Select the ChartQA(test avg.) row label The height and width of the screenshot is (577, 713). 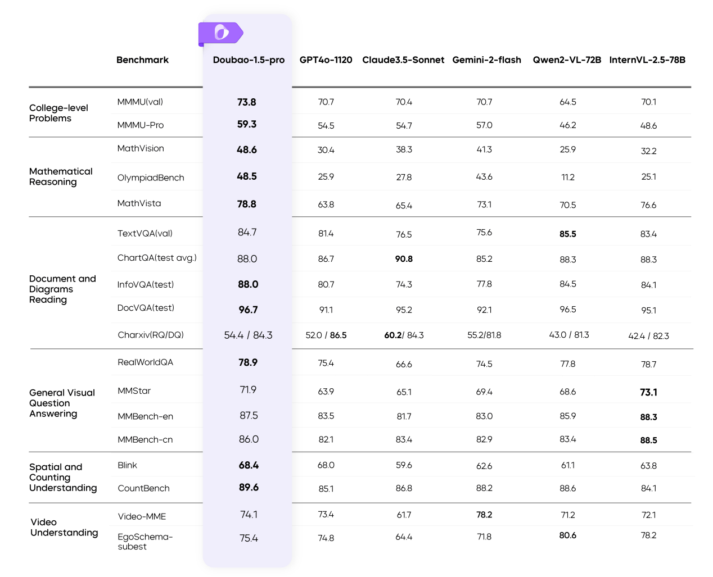click(157, 258)
